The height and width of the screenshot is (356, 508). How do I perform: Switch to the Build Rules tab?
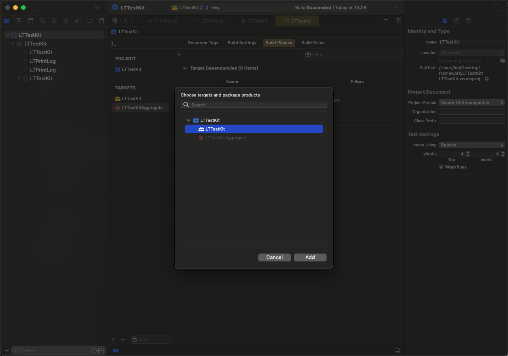pyautogui.click(x=313, y=43)
